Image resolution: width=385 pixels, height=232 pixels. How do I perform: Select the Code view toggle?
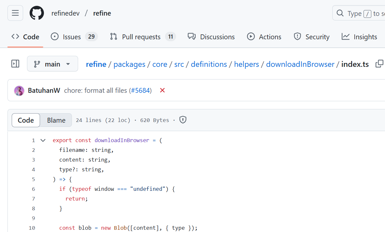click(26, 120)
